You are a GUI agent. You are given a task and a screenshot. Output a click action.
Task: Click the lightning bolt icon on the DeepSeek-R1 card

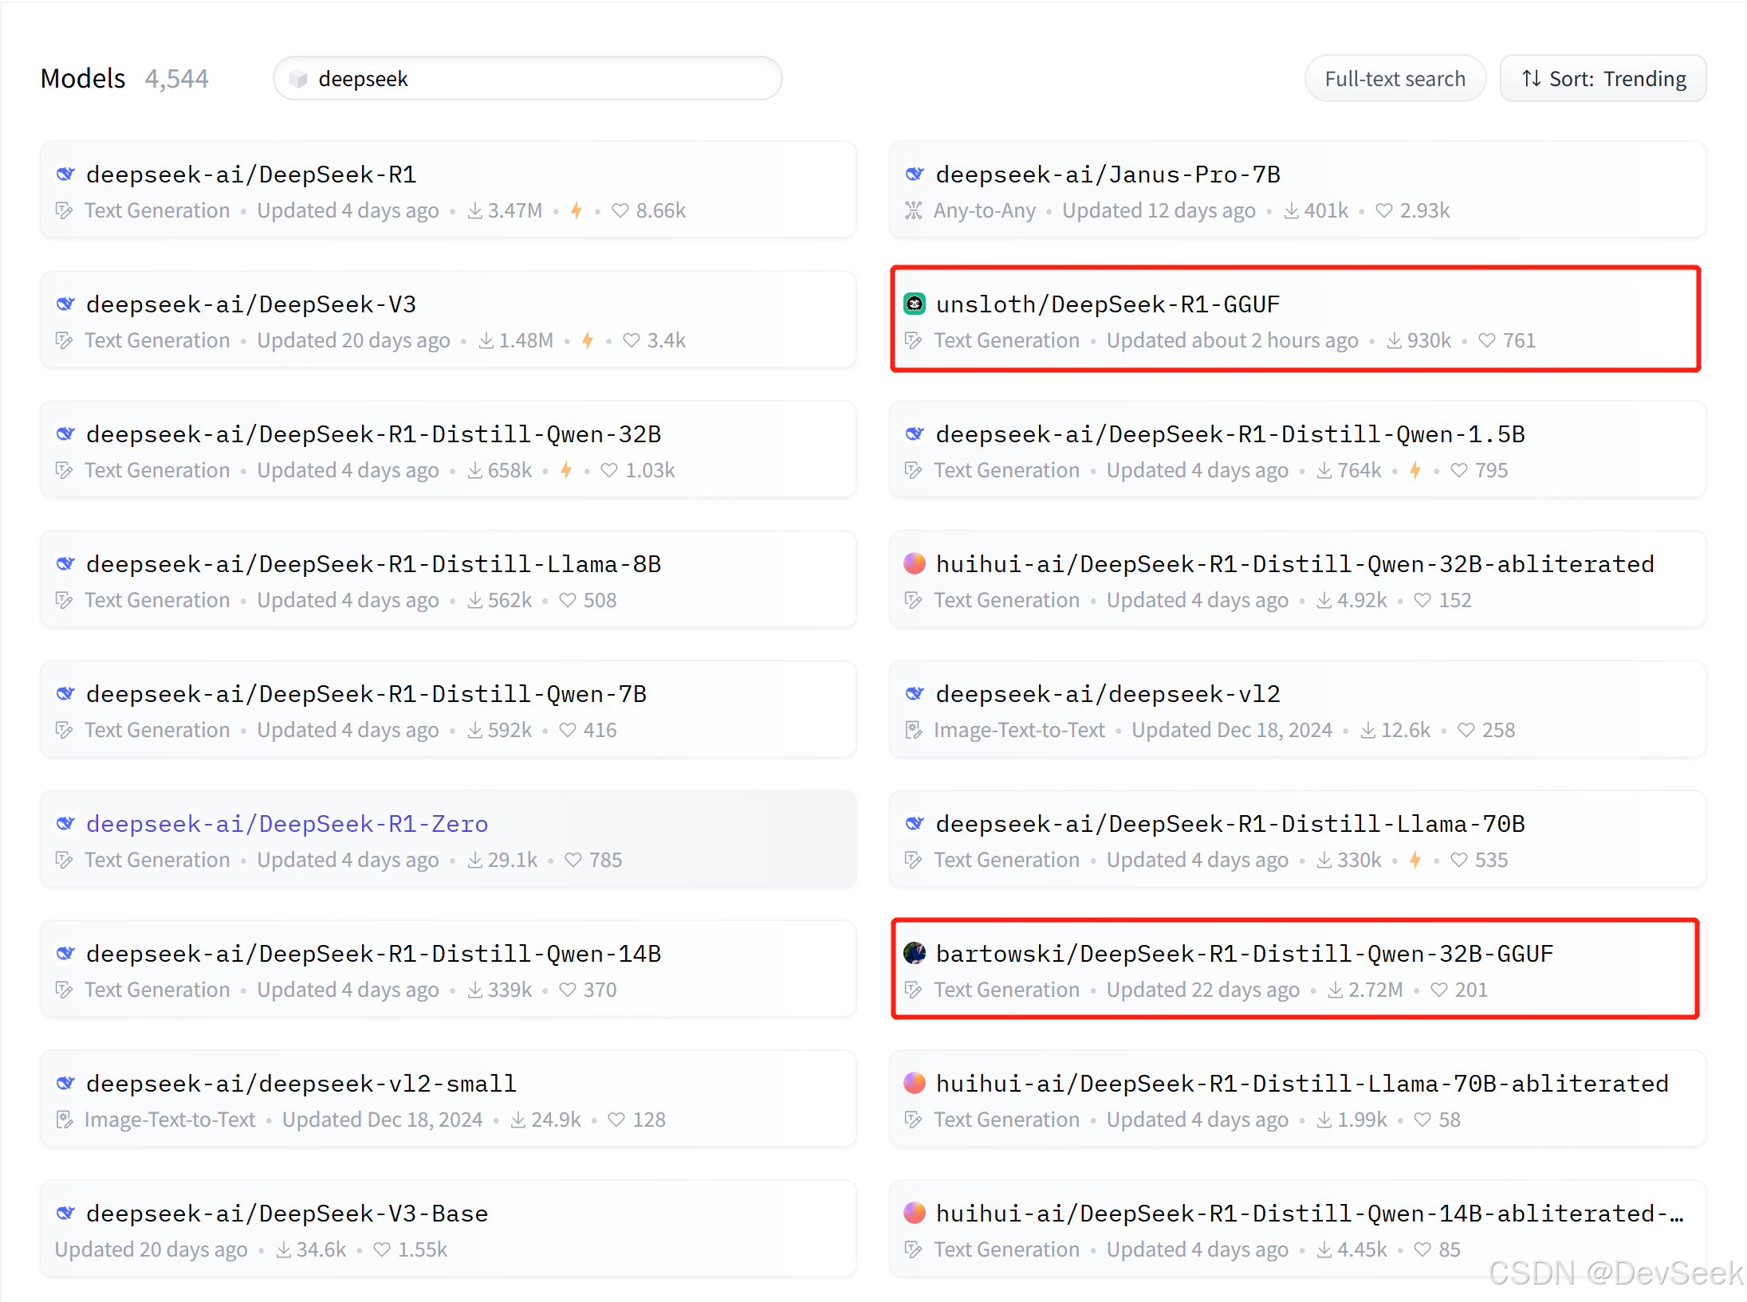click(x=576, y=210)
